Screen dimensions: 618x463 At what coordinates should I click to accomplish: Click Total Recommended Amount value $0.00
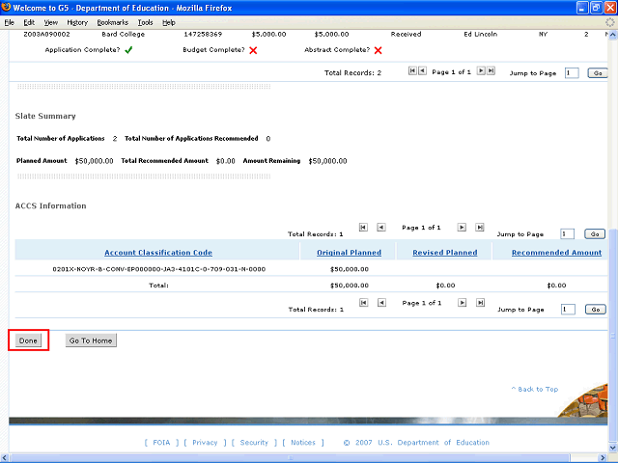click(x=225, y=161)
